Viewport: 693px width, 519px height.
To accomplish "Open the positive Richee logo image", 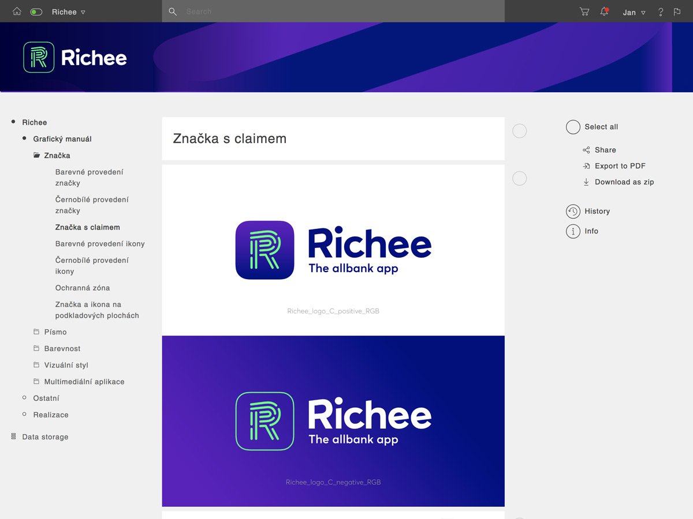I will point(333,250).
